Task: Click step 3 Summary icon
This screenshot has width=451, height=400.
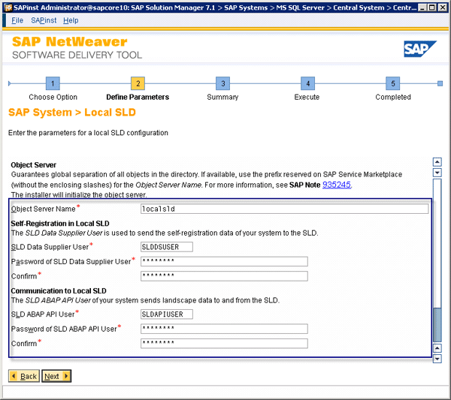Action: tap(222, 83)
